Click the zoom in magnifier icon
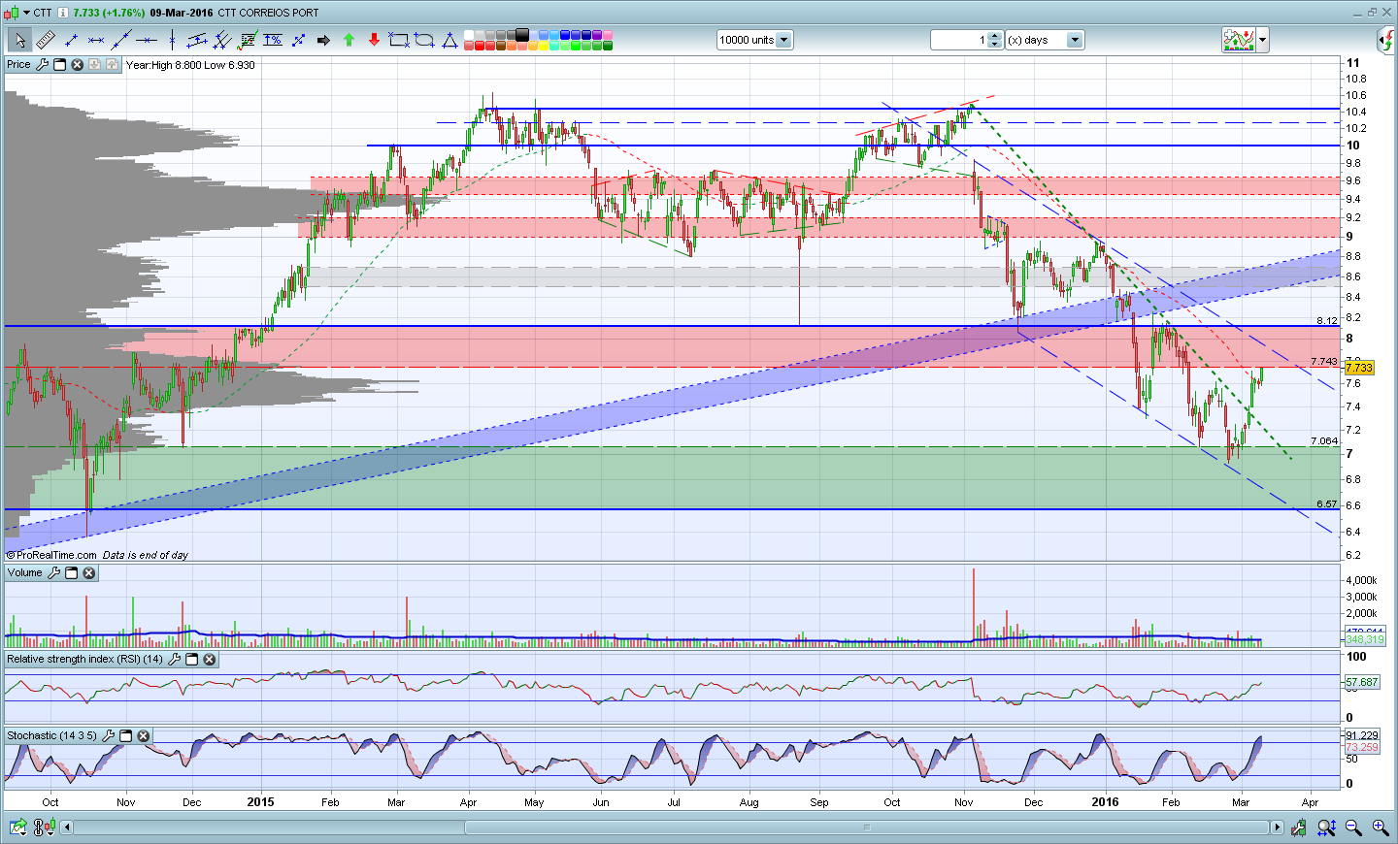Viewport: 1398px width, 844px height. pos(1380,828)
